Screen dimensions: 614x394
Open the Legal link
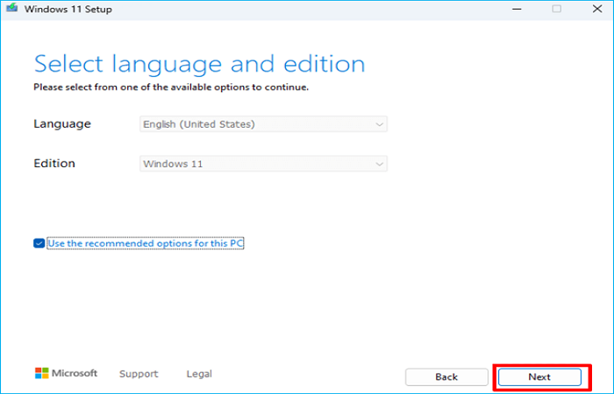pos(199,374)
